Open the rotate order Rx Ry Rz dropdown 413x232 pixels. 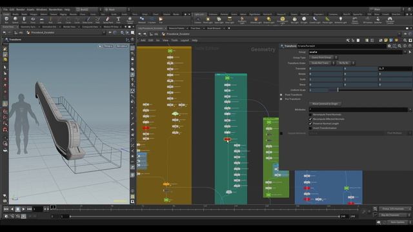tap(346, 63)
